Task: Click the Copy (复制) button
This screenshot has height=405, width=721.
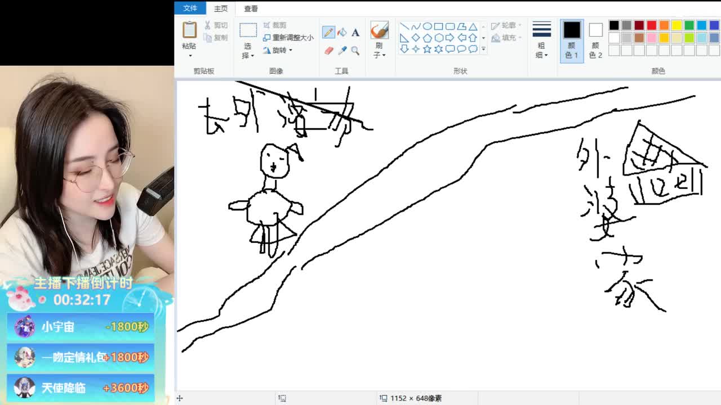Action: click(216, 38)
